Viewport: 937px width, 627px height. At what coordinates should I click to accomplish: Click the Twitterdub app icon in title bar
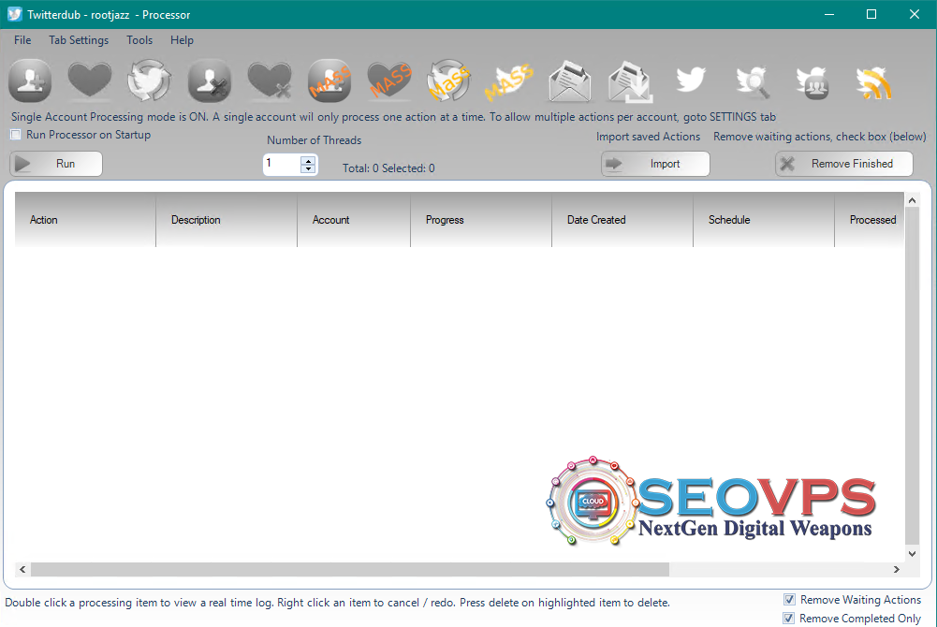tap(15, 14)
